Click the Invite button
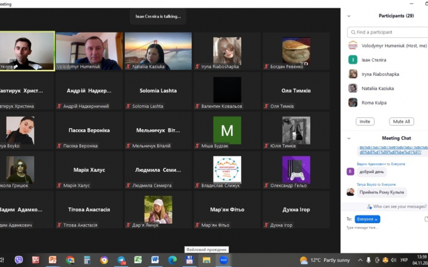 365,122
